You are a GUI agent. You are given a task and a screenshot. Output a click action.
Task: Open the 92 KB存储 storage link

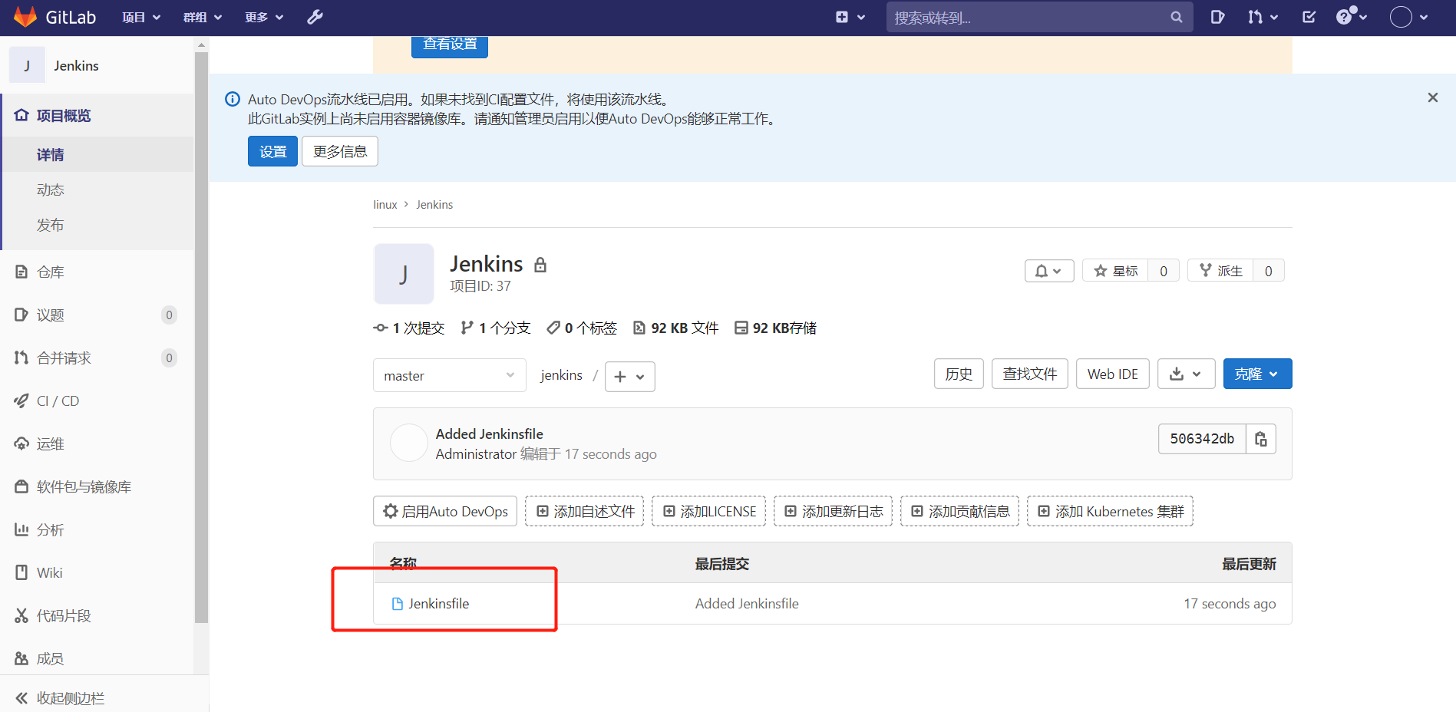775,328
